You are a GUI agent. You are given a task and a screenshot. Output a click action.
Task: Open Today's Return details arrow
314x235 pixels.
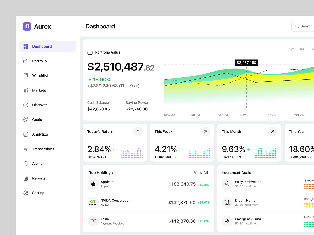(x=138, y=132)
